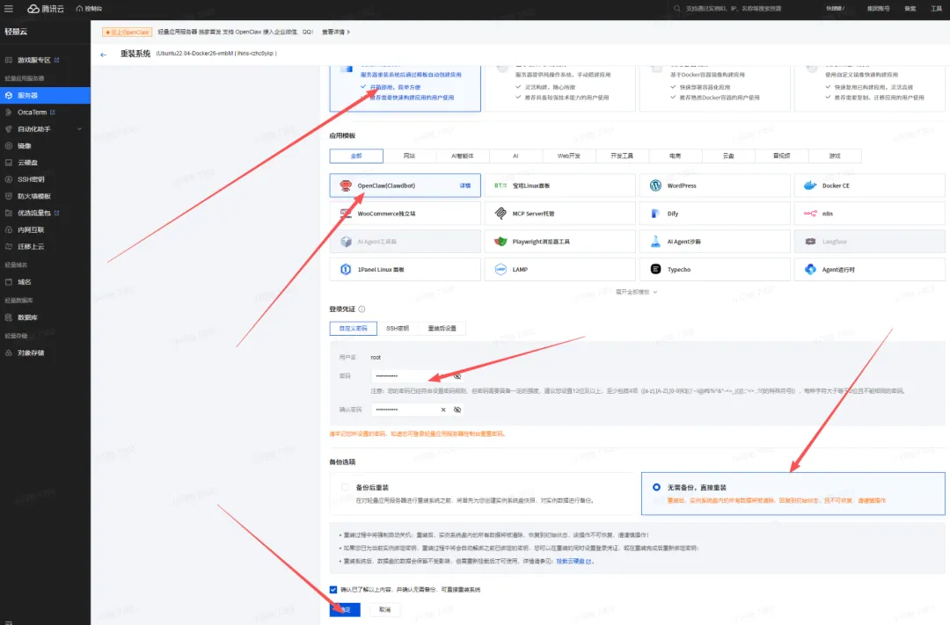Select the 重装后设置 credential tab
The width and height of the screenshot is (950, 625).
[442, 328]
